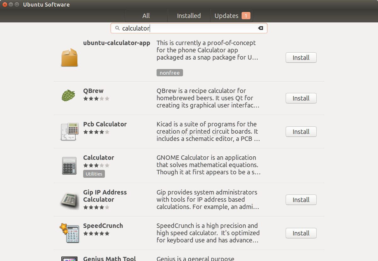The height and width of the screenshot is (261, 378).
Task: Click the "Utilities" tag under Calculator
Action: pos(94,174)
